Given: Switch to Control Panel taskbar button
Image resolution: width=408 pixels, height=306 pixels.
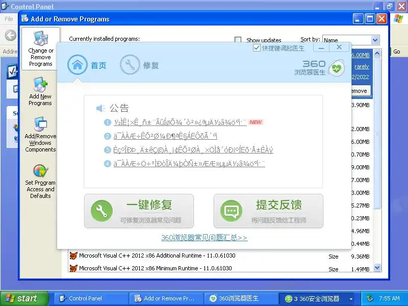Looking at the screenshot, I should coord(91,298).
